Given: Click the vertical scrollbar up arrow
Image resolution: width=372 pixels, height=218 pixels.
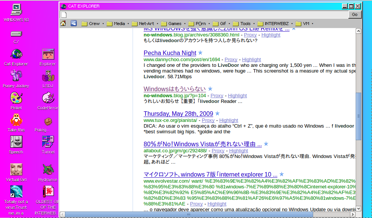Looking at the screenshot, I should (358, 31).
